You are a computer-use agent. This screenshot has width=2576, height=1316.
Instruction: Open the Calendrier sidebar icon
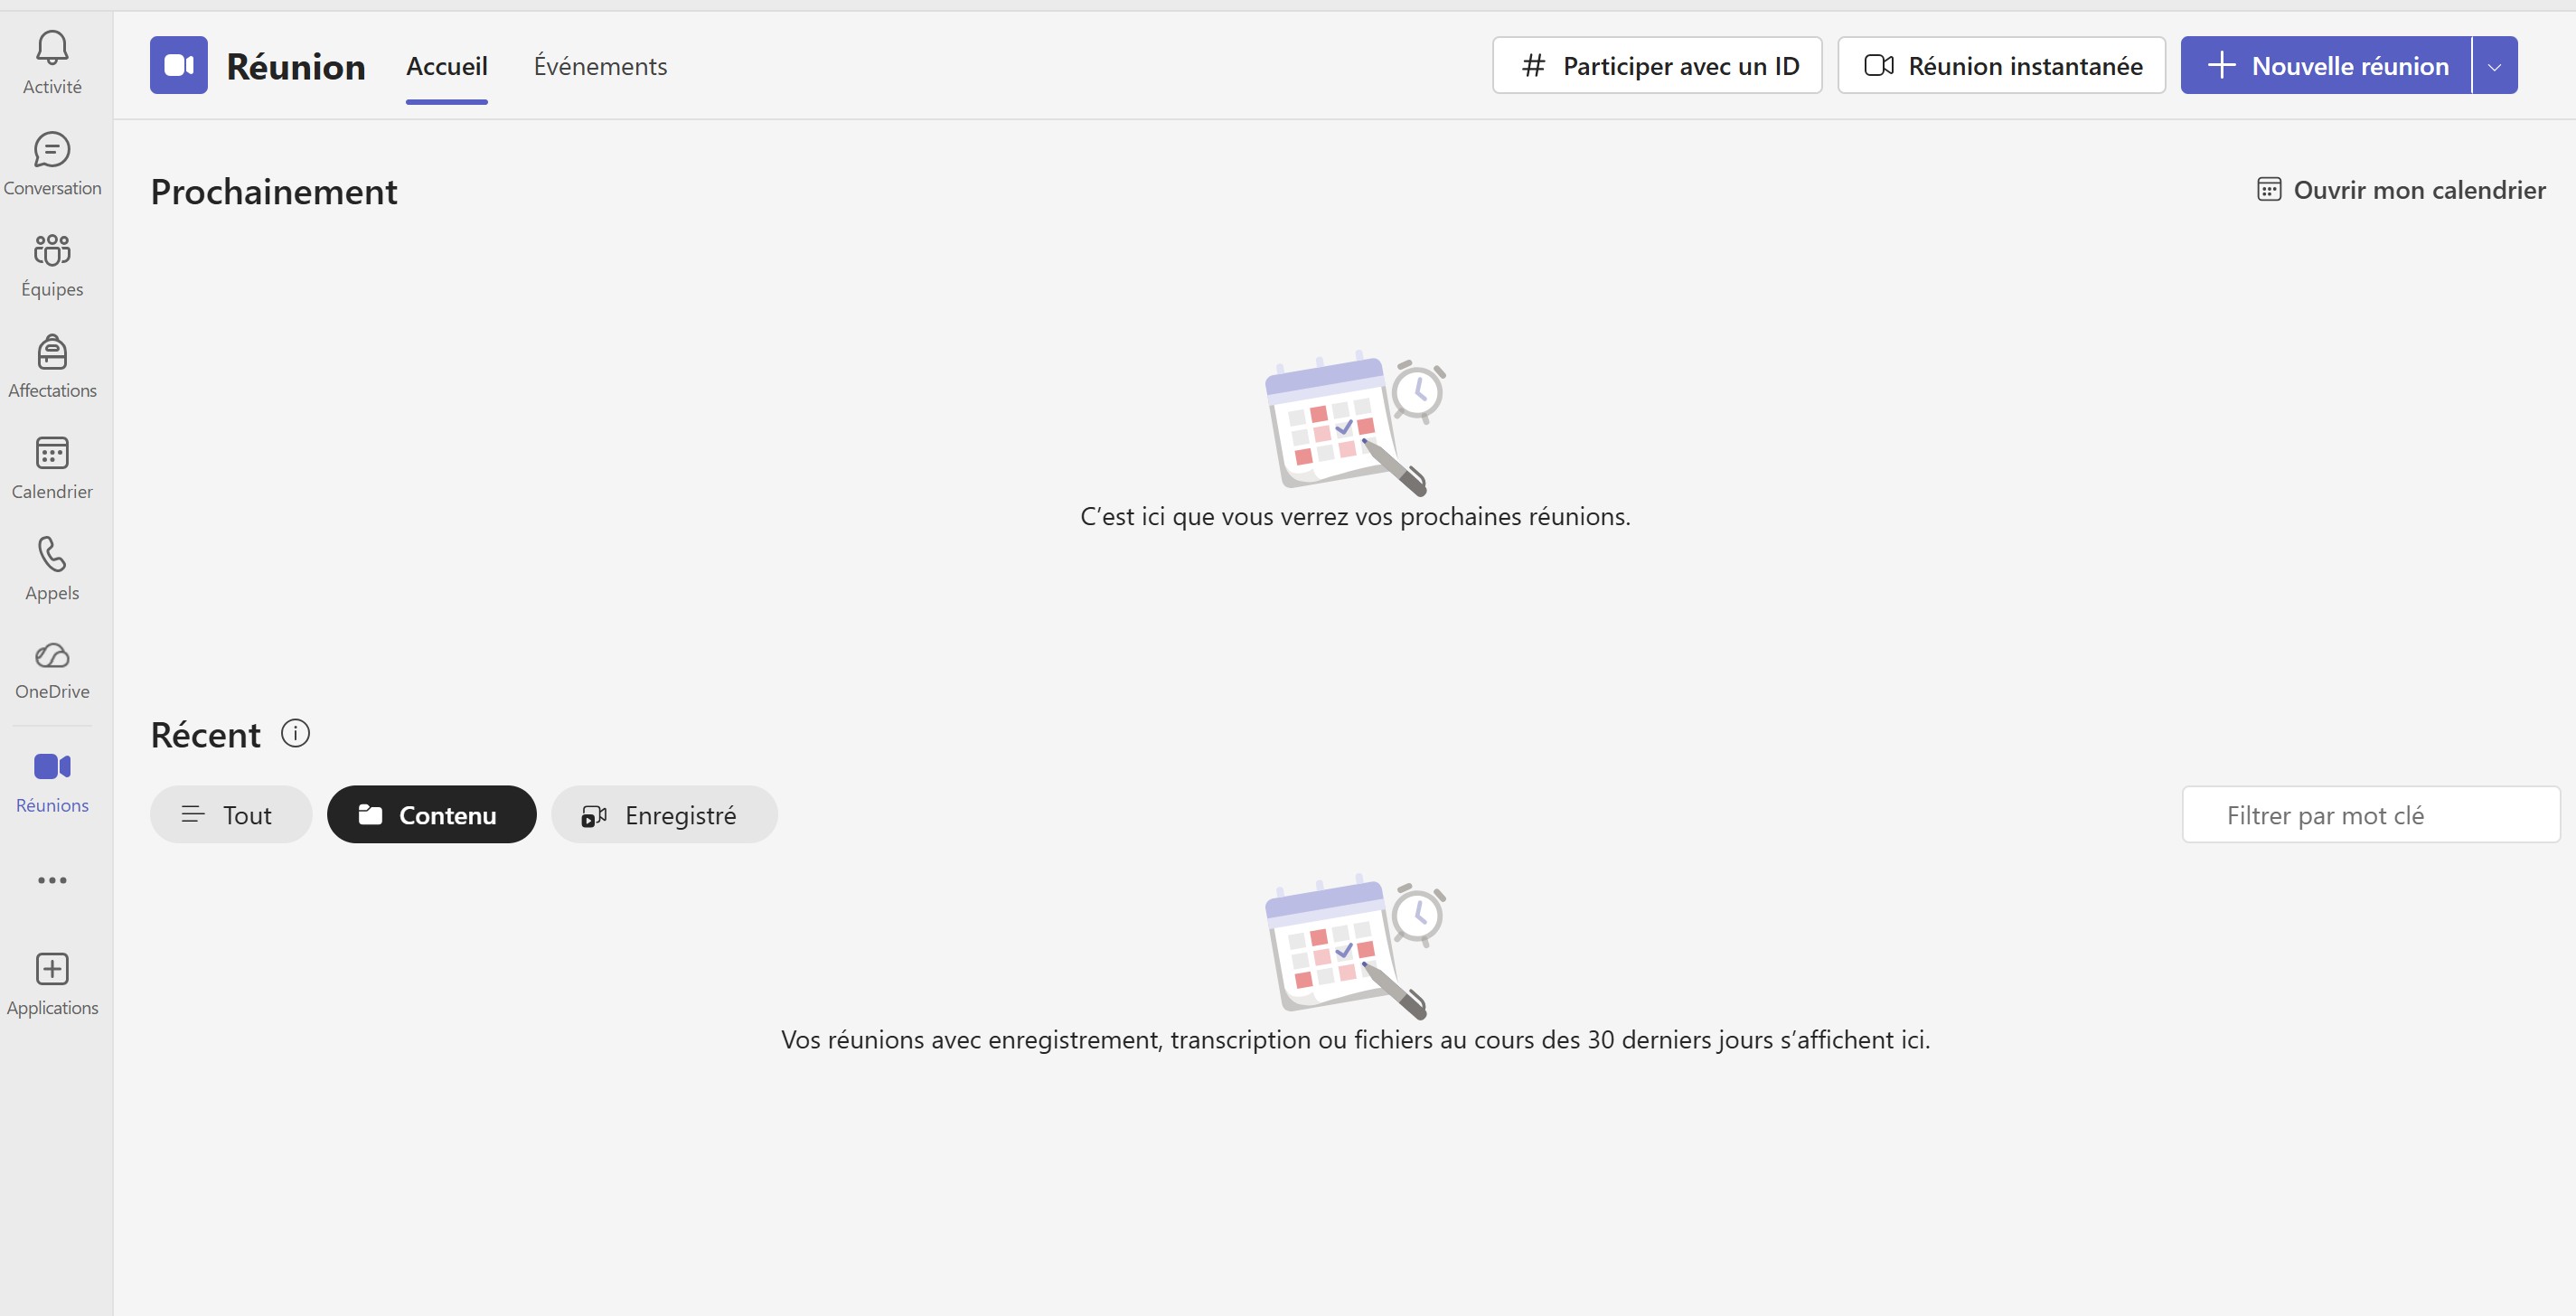coord(52,453)
